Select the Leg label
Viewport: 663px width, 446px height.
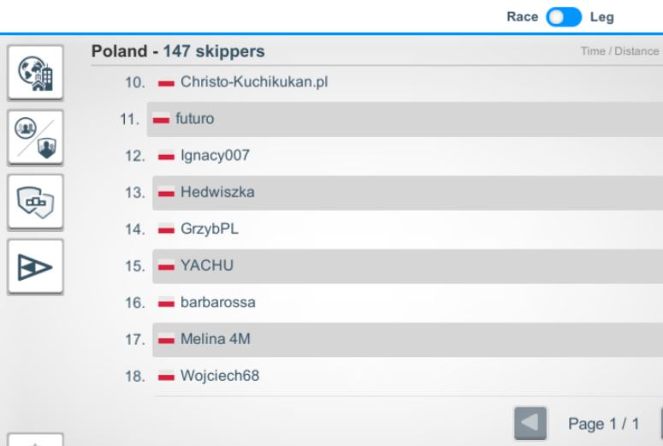pos(601,17)
